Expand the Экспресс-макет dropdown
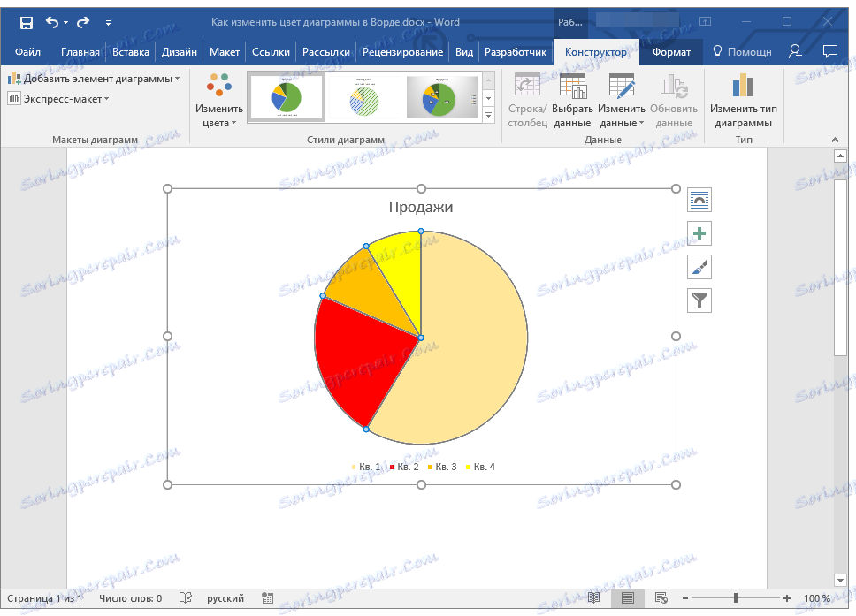856x616 pixels. tap(57, 99)
